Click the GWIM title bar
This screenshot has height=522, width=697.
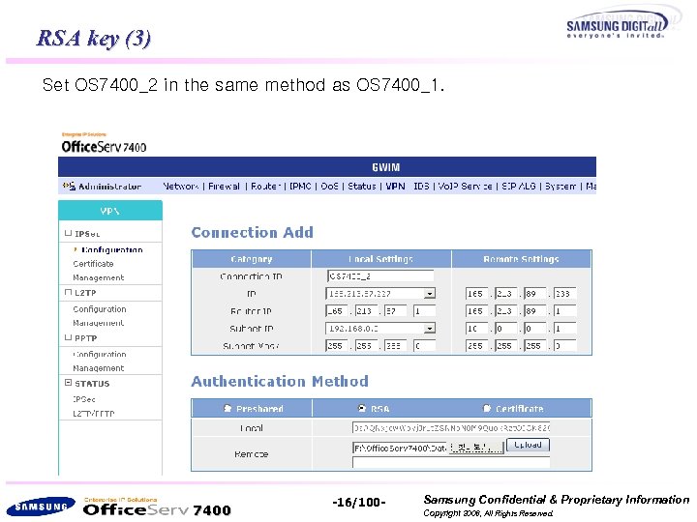[x=327, y=167]
